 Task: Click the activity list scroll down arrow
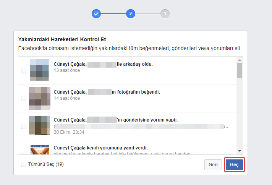[x=240, y=151]
